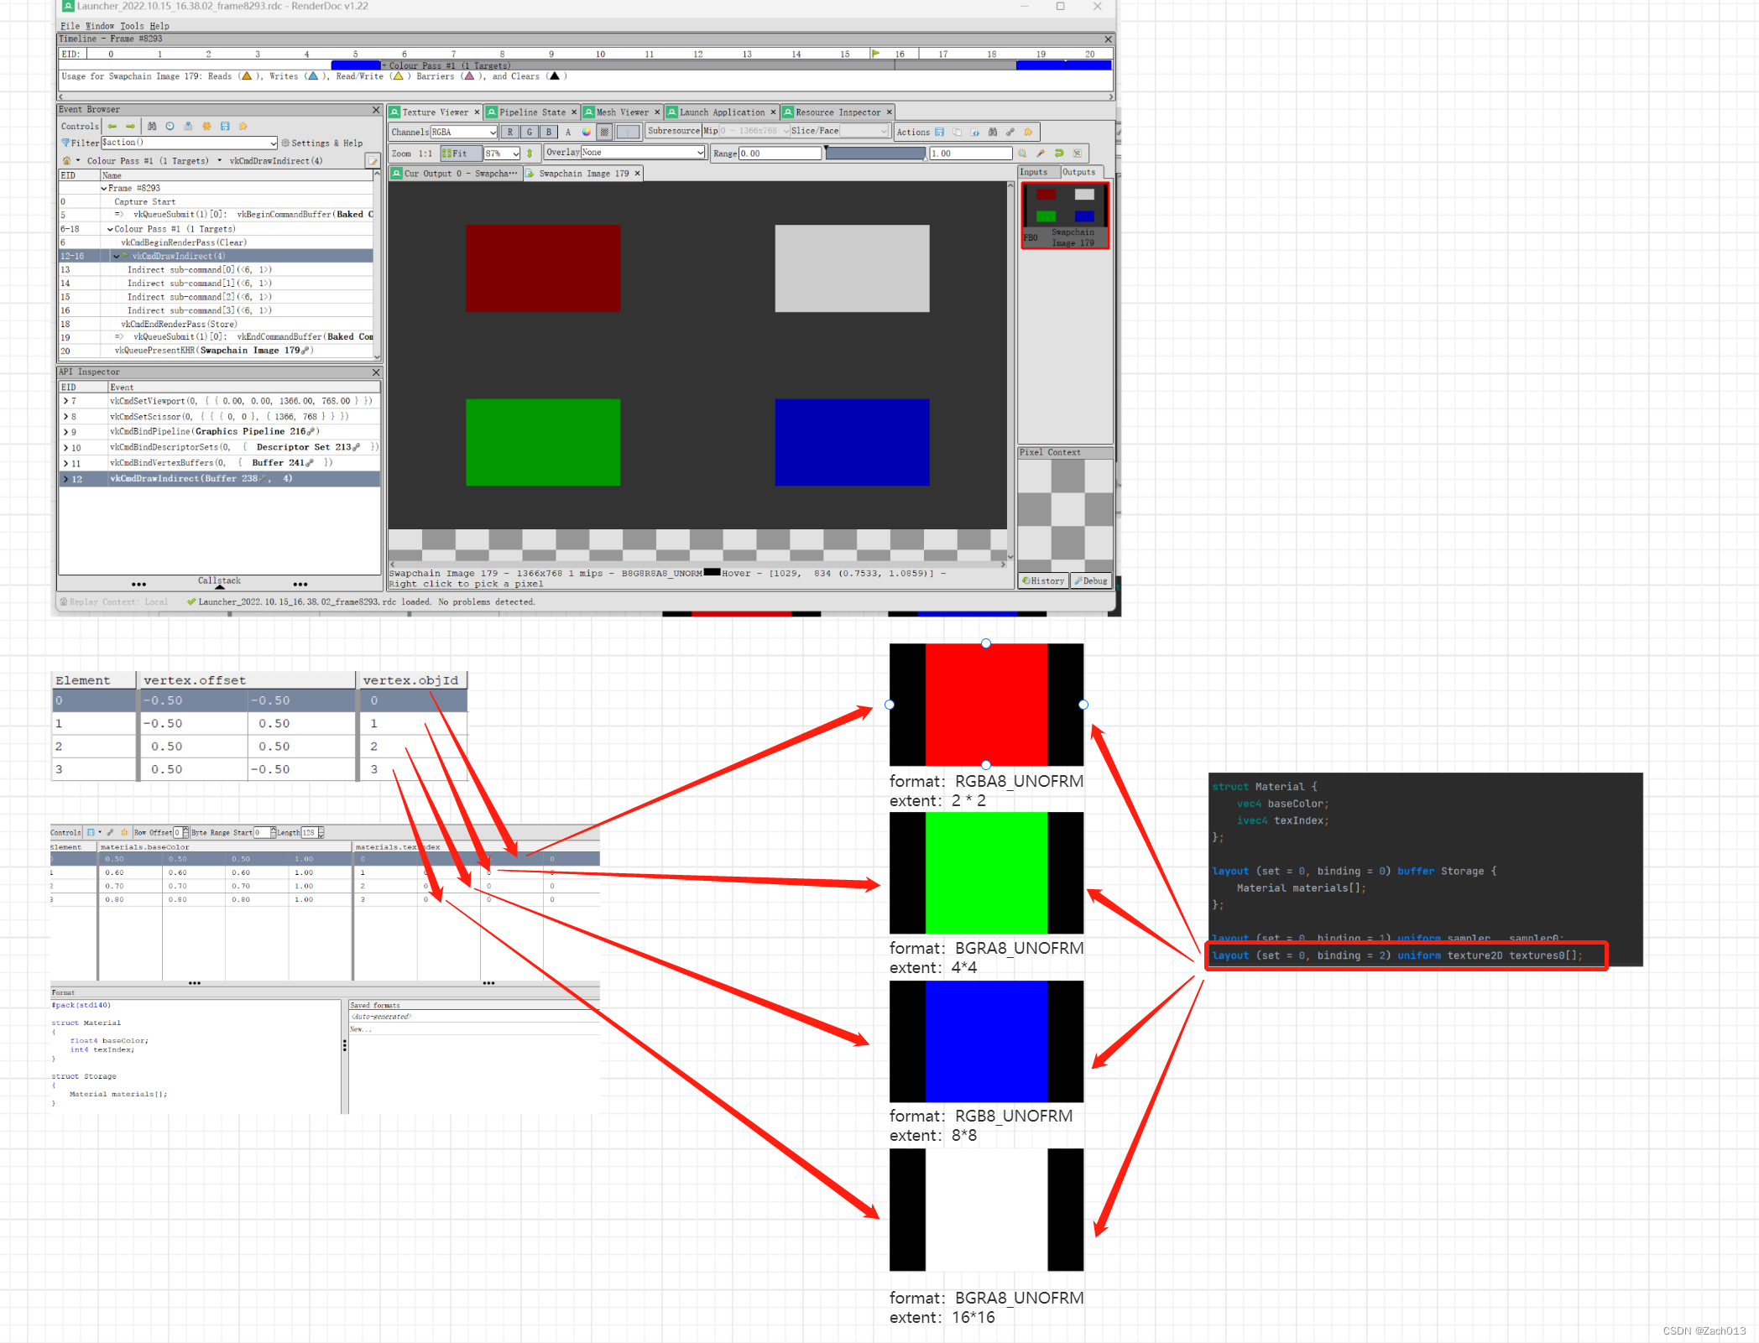Open the Overlay None dropdown
The width and height of the screenshot is (1759, 1343).
tap(643, 153)
